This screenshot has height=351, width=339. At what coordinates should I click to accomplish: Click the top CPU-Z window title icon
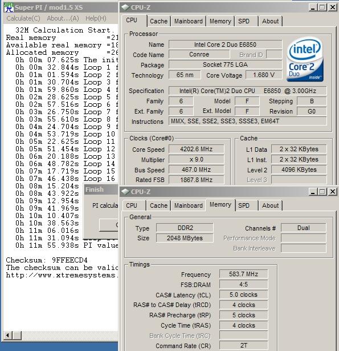click(125, 7)
